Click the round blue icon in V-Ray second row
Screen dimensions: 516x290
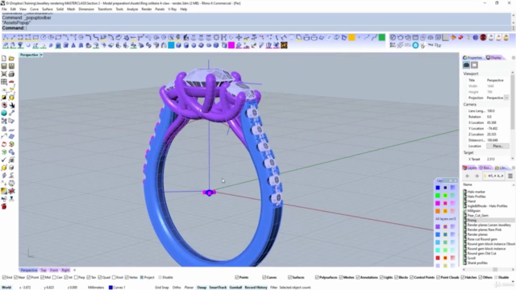(415, 45)
